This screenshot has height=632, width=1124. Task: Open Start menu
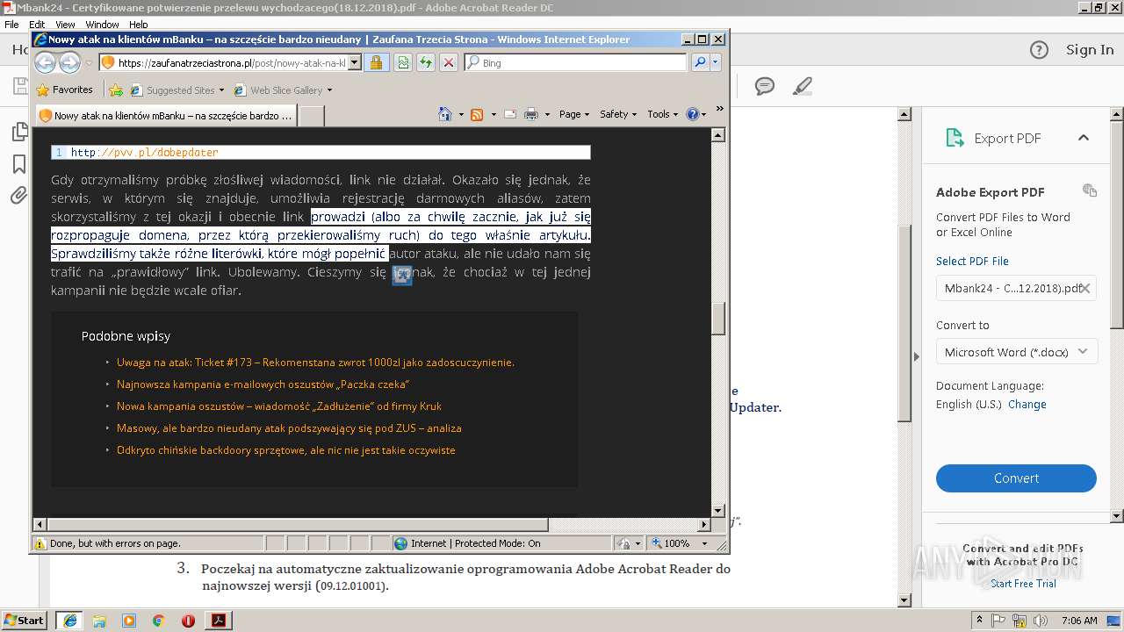[25, 621]
